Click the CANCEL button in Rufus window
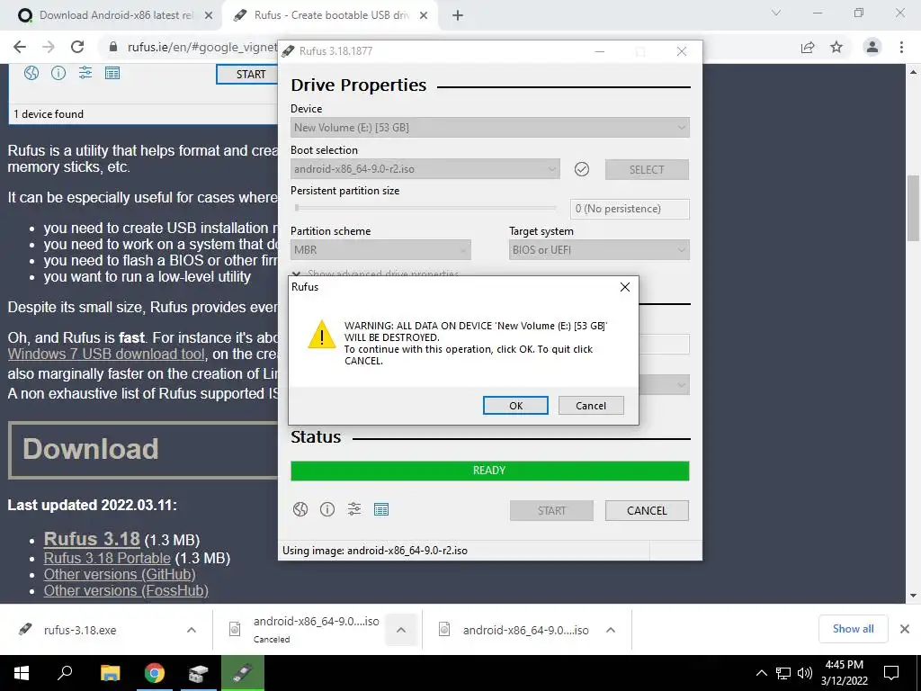 click(647, 511)
